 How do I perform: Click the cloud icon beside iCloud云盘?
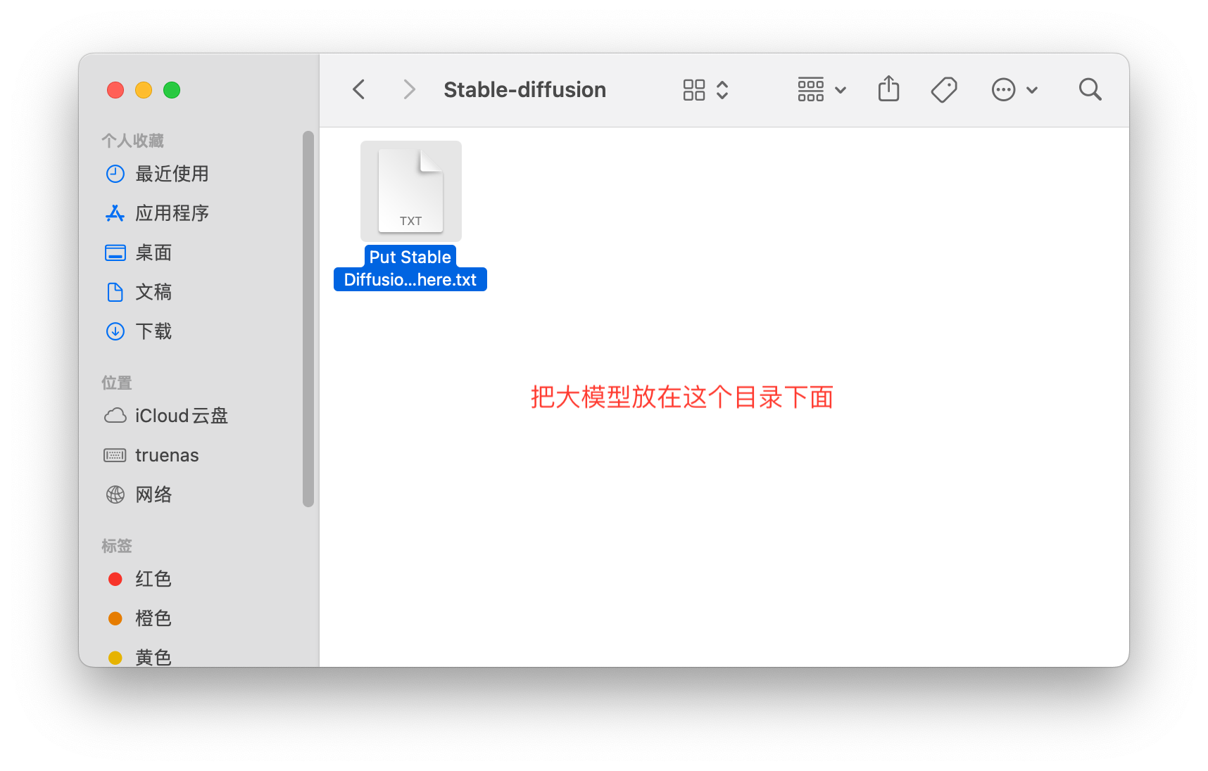click(x=115, y=416)
